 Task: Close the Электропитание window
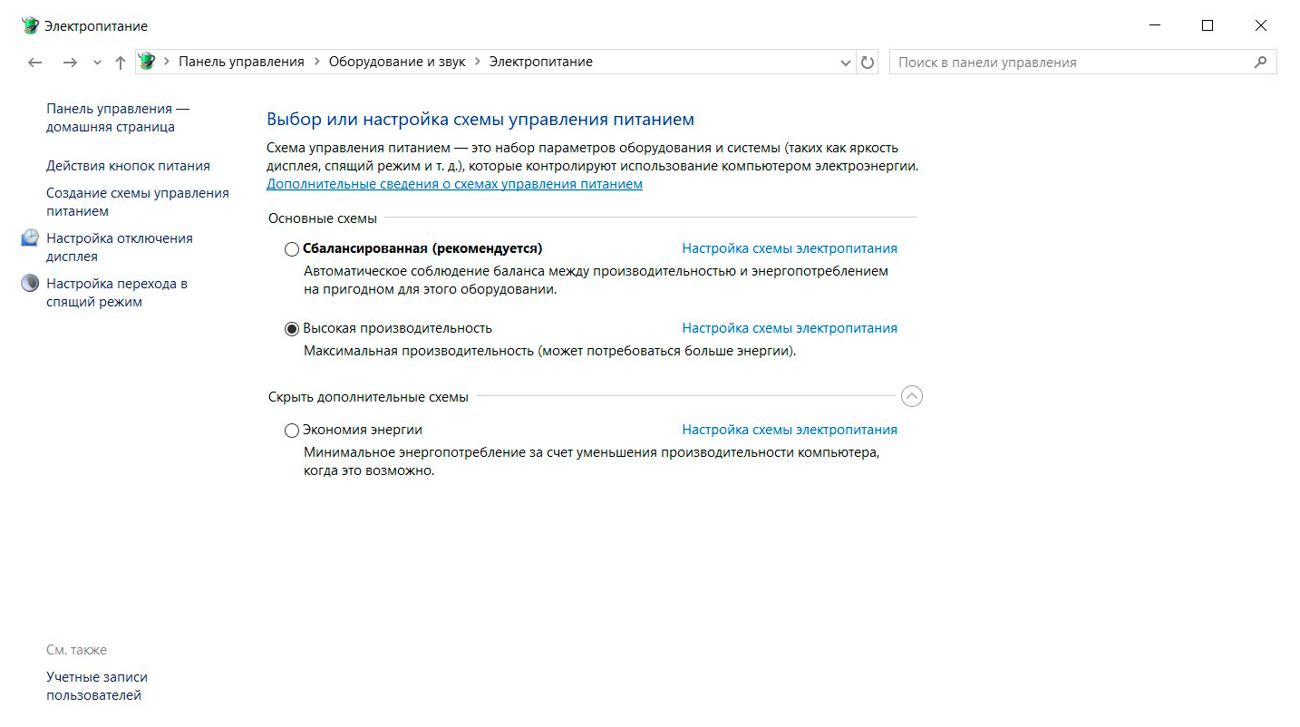coord(1261,25)
